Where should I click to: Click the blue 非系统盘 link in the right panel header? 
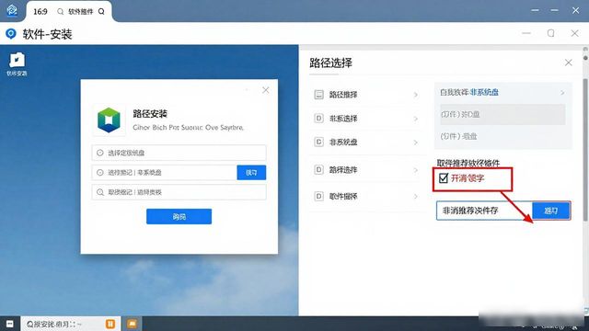click(x=484, y=92)
